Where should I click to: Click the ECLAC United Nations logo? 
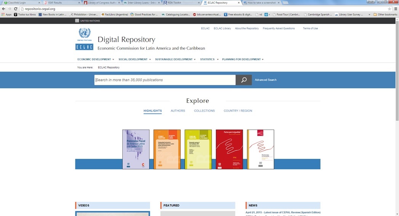(x=84, y=39)
